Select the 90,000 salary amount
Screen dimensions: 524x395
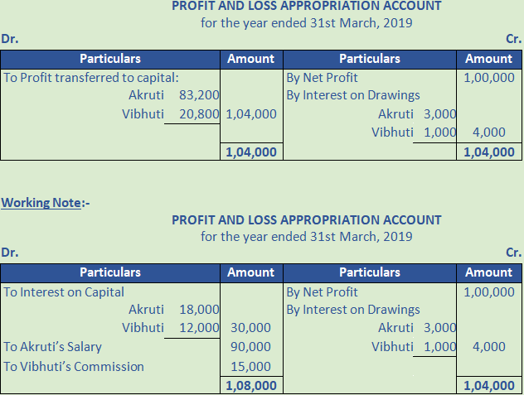(252, 347)
